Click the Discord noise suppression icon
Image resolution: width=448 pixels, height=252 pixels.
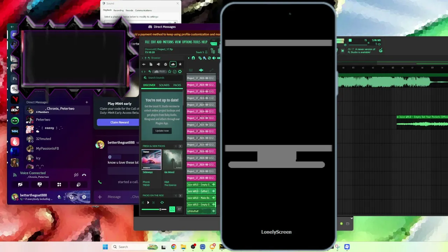pos(76,175)
